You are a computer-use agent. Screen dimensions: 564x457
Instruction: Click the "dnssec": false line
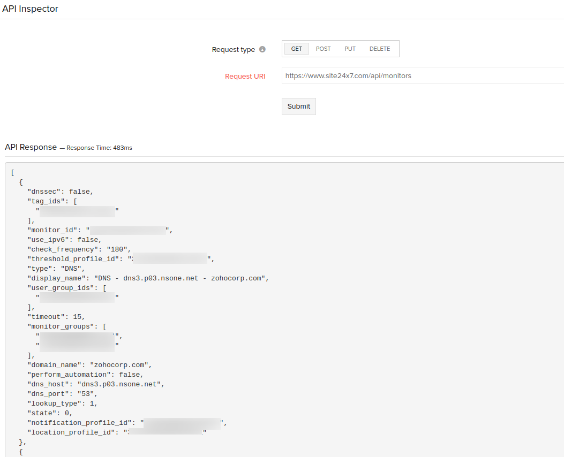[x=61, y=192]
